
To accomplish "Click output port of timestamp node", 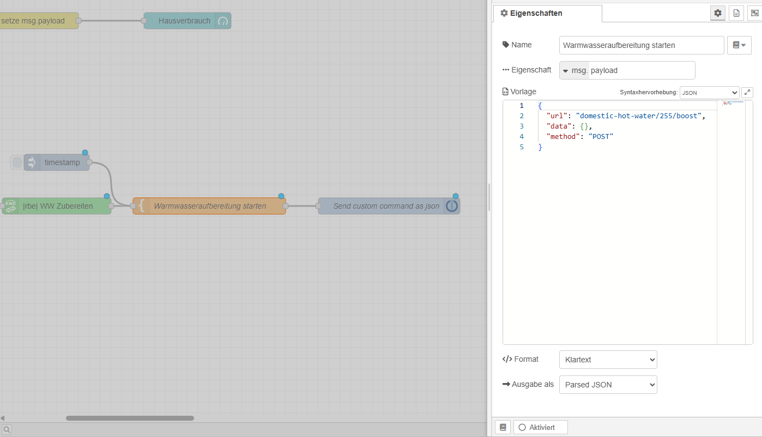I will pyautogui.click(x=89, y=162).
